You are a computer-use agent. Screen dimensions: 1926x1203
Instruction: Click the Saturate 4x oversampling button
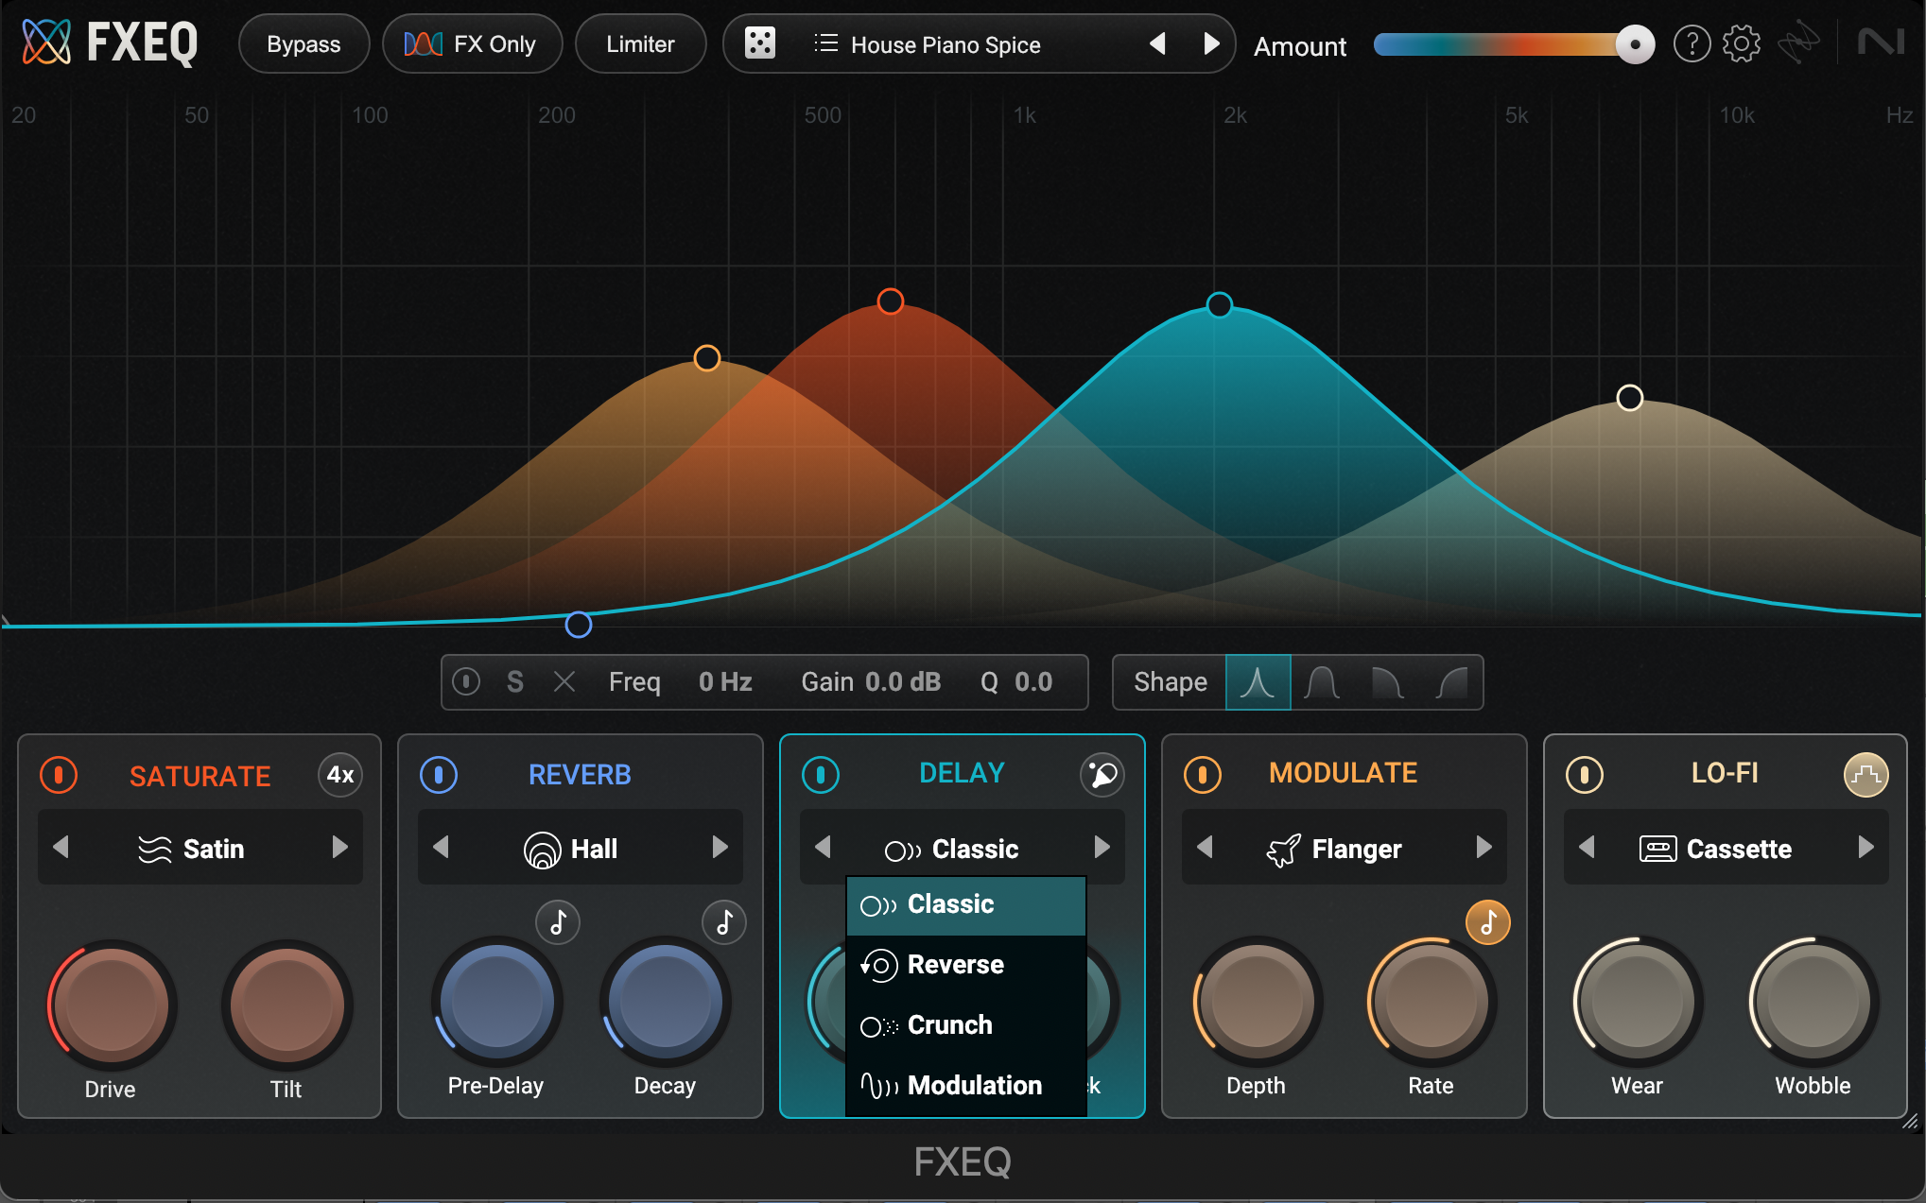pyautogui.click(x=340, y=775)
